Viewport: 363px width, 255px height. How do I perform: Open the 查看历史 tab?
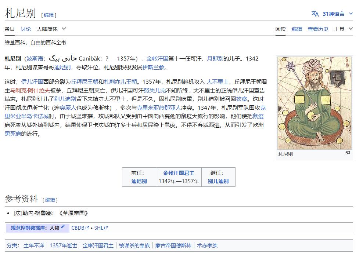(318, 29)
